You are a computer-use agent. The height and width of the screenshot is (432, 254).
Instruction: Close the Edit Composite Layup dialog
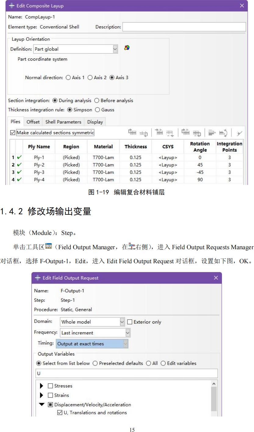pos(242,6)
